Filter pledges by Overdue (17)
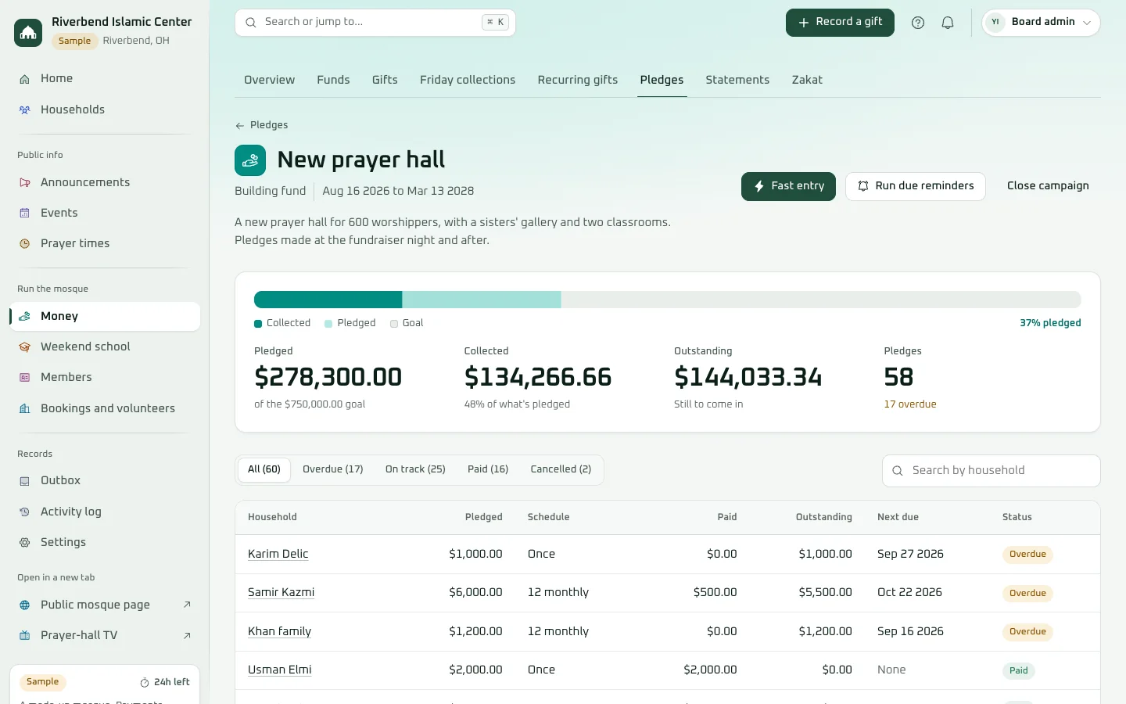The image size is (1126, 704). tap(333, 469)
